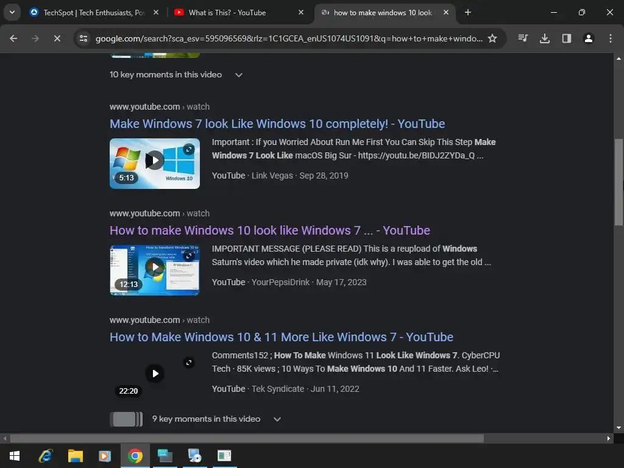Viewport: 624px width, 468px height.
Task: Click the scroll up arrow of vertical scrollbar
Action: coord(619,58)
